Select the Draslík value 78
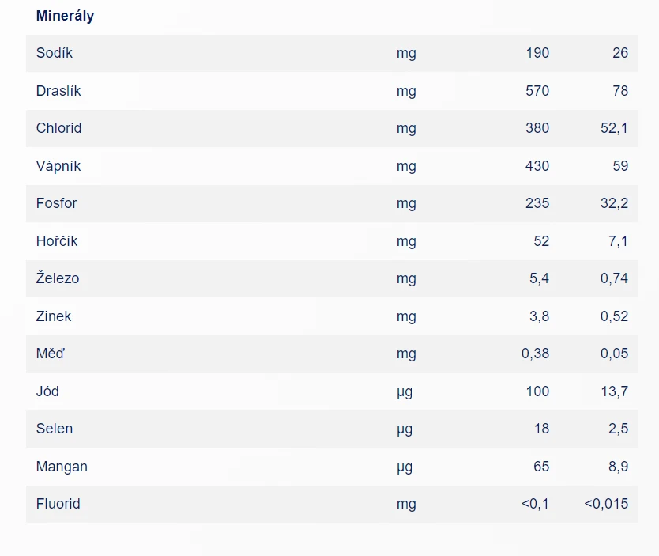 point(620,91)
